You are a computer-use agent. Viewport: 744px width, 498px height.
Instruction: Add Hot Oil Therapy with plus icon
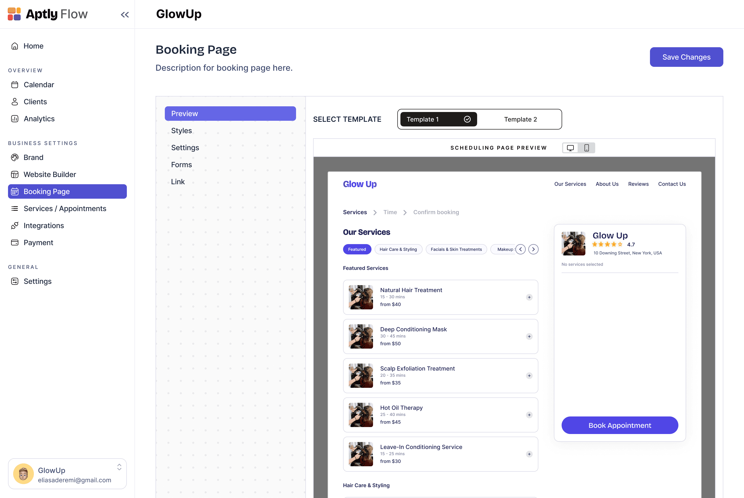[529, 415]
